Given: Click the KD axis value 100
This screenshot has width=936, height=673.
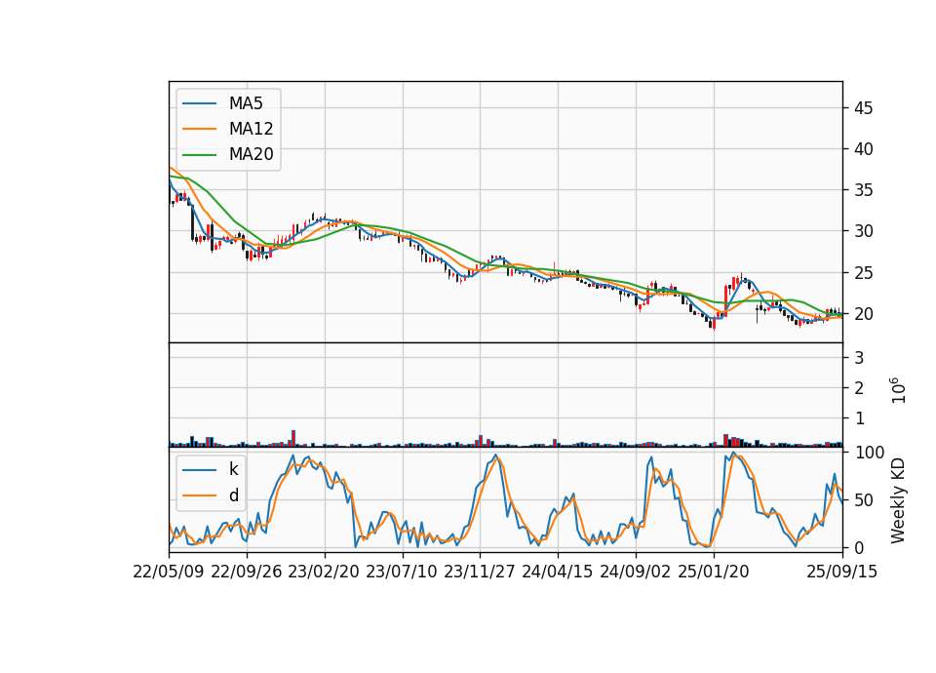Looking at the screenshot, I should [x=870, y=453].
